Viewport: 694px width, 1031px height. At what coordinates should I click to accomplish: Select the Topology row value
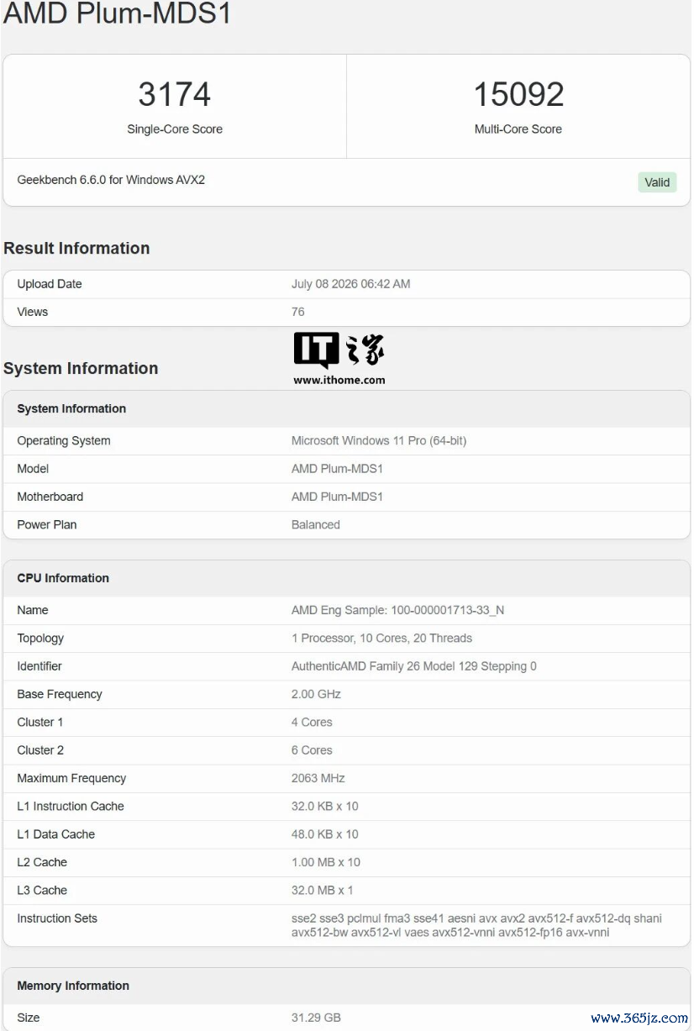(381, 638)
